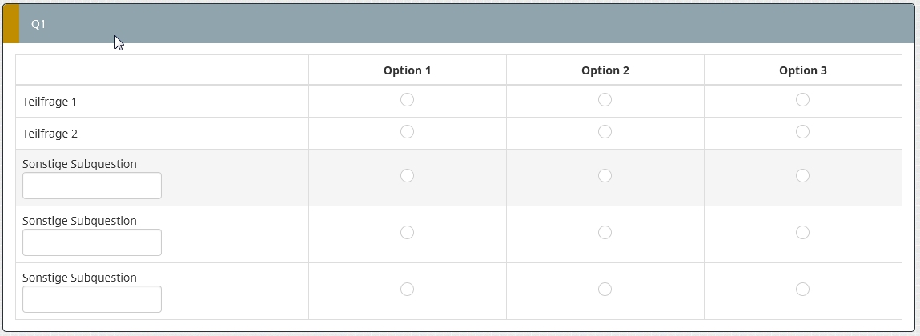Mark Option 1 for second Sonstige Subquestion
Viewport: 920px width, 336px height.
click(x=407, y=233)
